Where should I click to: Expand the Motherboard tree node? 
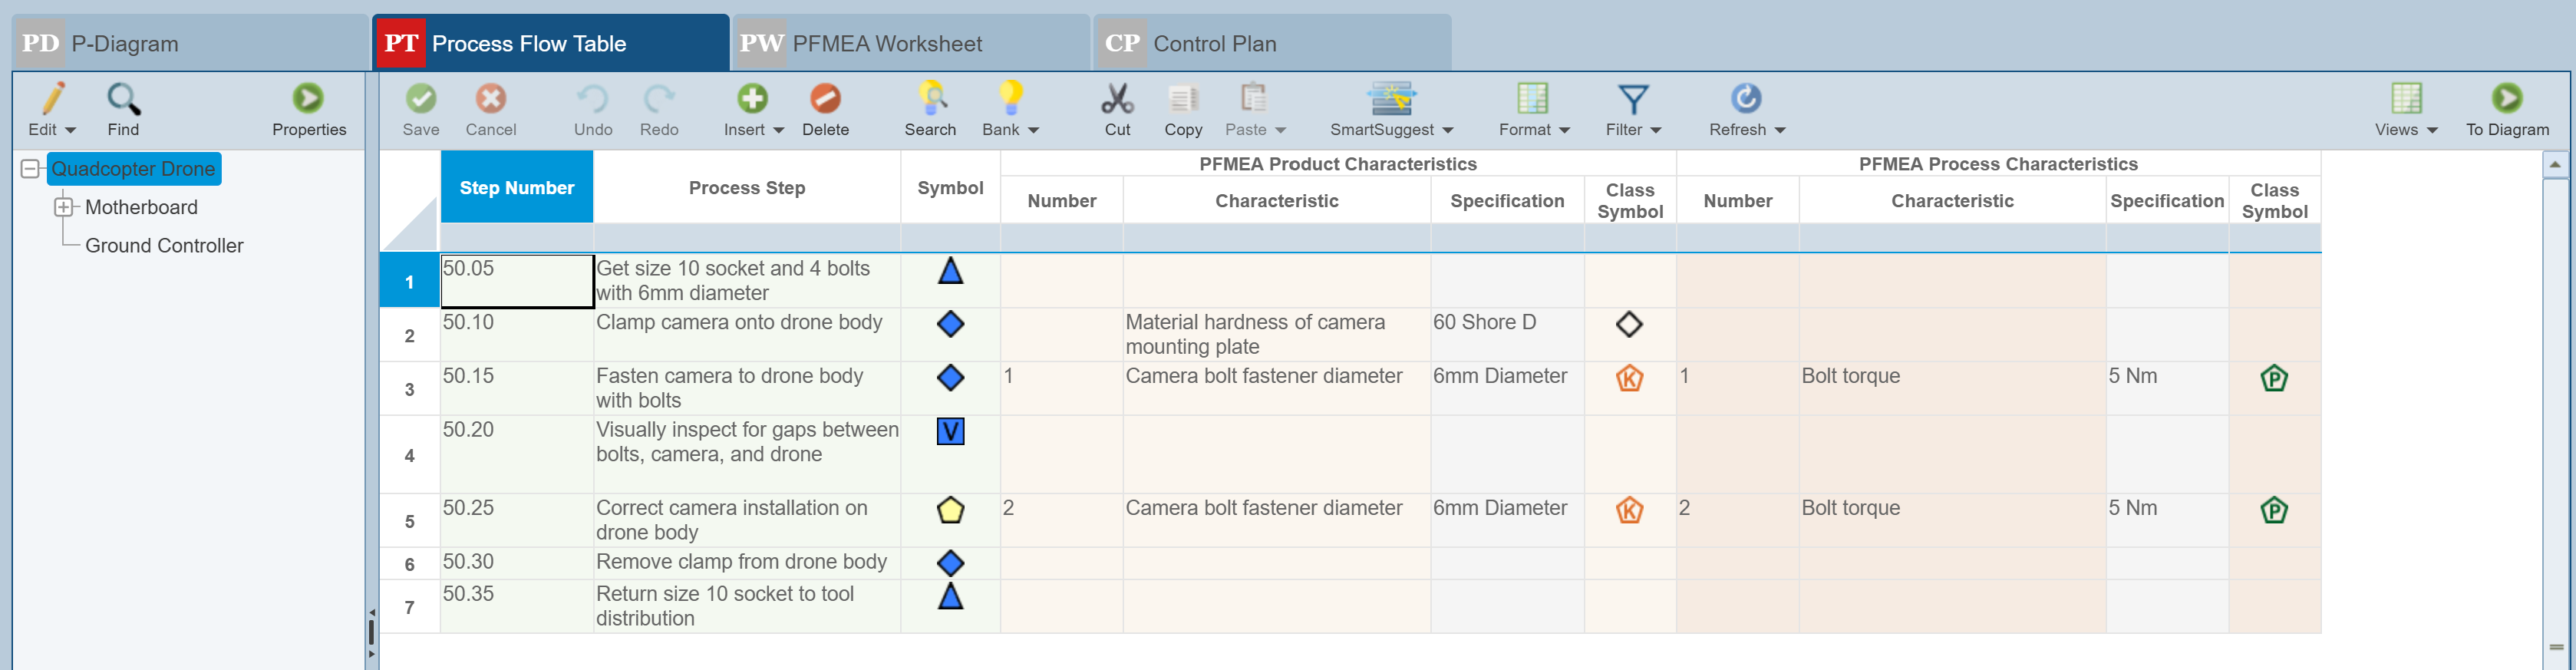click(x=64, y=207)
